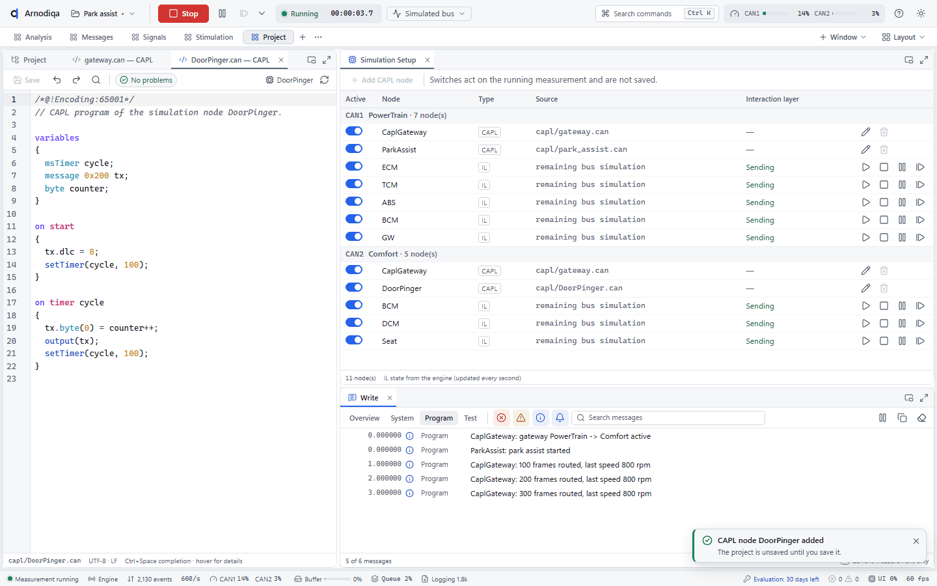Start the ECM interaction layer with the play icon

(x=865, y=167)
